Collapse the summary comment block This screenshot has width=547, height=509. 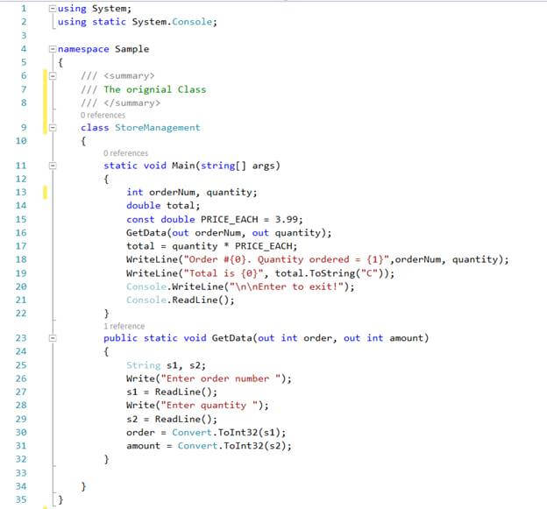(53, 75)
